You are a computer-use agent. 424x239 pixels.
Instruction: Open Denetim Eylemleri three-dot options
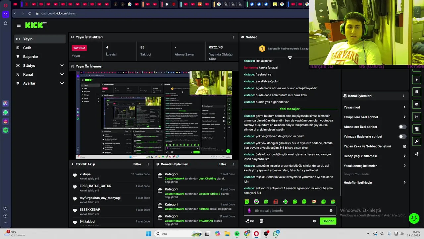click(x=233, y=164)
